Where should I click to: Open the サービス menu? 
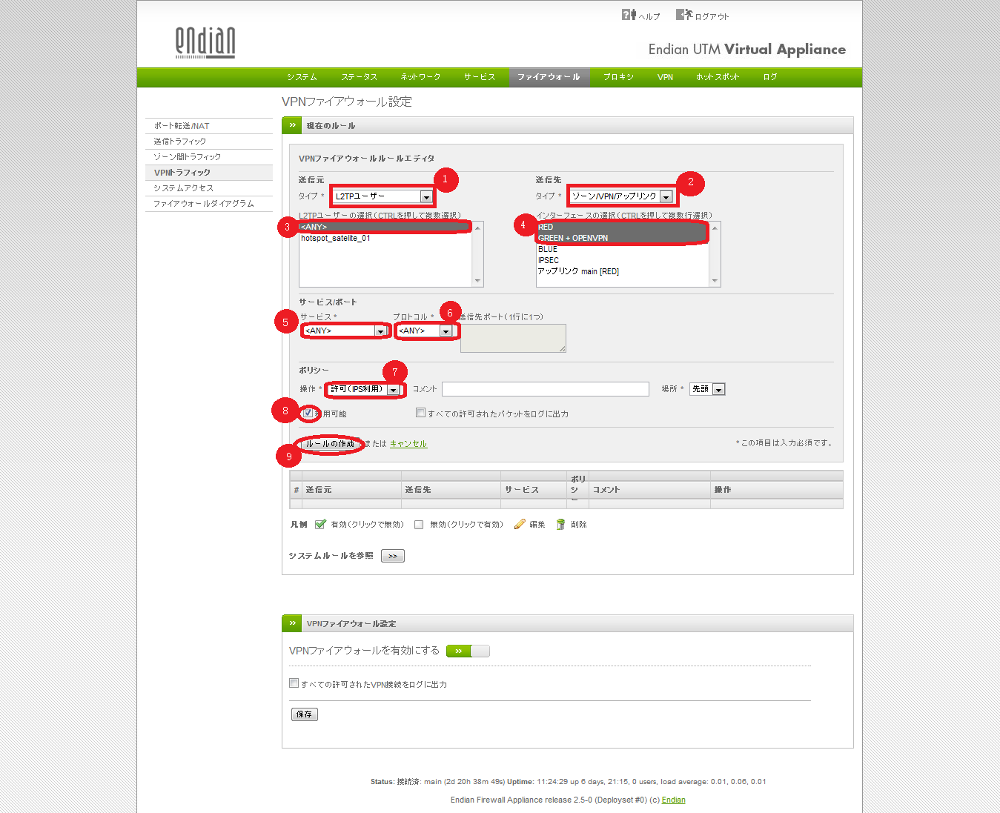coord(480,77)
